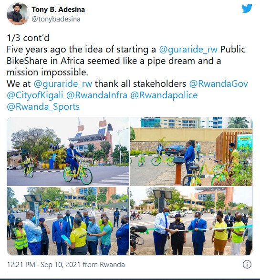Screen dimensions: 260x280
Task: Click the Twitter bird logo
Action: point(247,9)
